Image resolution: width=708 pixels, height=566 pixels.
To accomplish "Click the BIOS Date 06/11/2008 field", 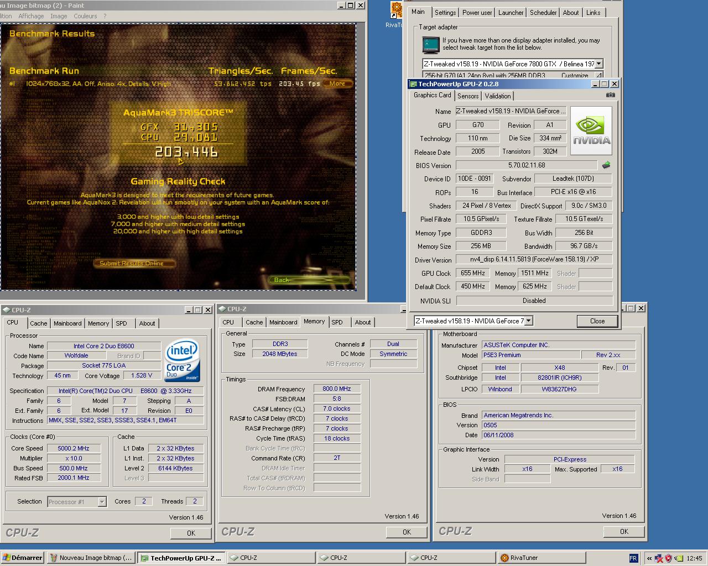I will 559,435.
